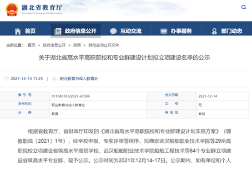Screen dimensions: 252x179
Task: Click the document icon beside 政府信息公开
Action: pyautogui.click(x=58, y=31)
